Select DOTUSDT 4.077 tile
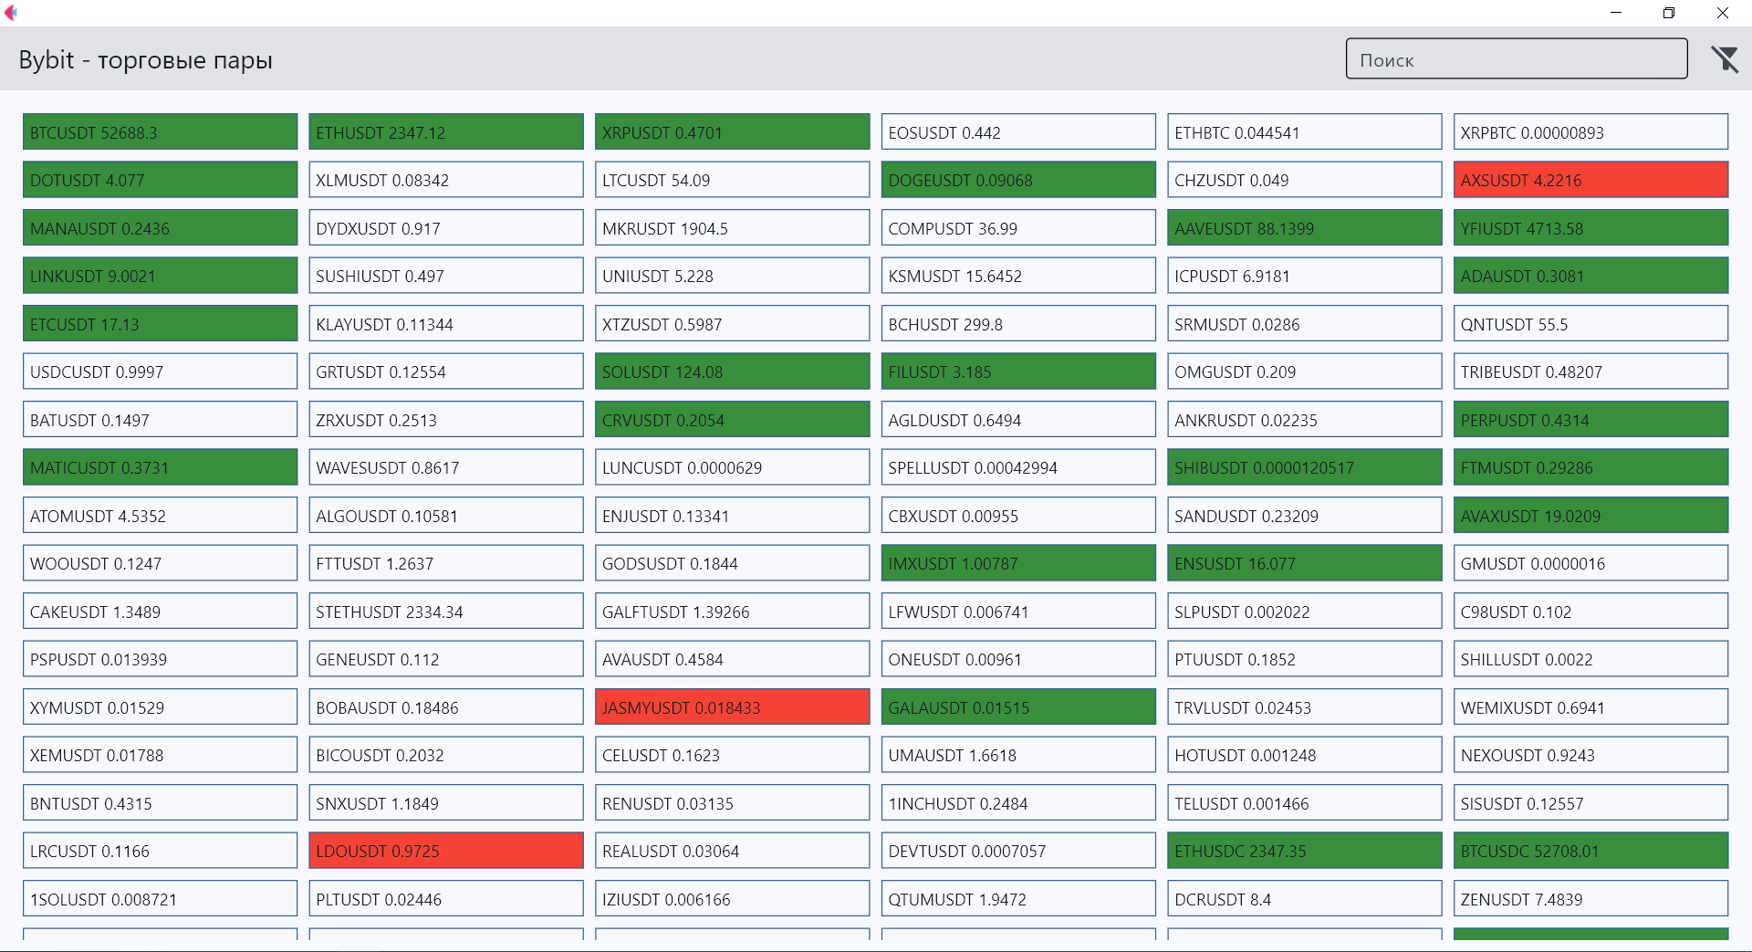Screen dimensions: 1752x952 (x=160, y=180)
